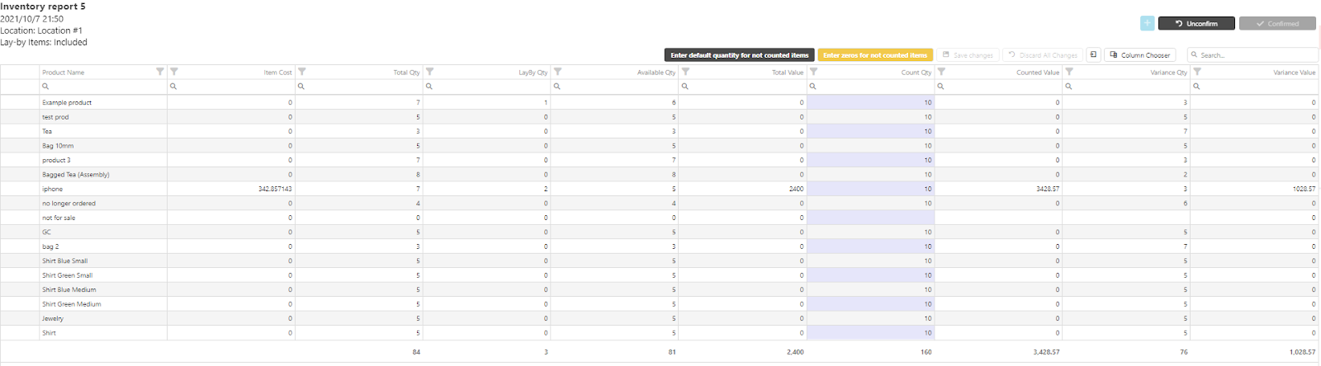Sort by the Total Qty column header
The height and width of the screenshot is (366, 1321).
click(406, 73)
